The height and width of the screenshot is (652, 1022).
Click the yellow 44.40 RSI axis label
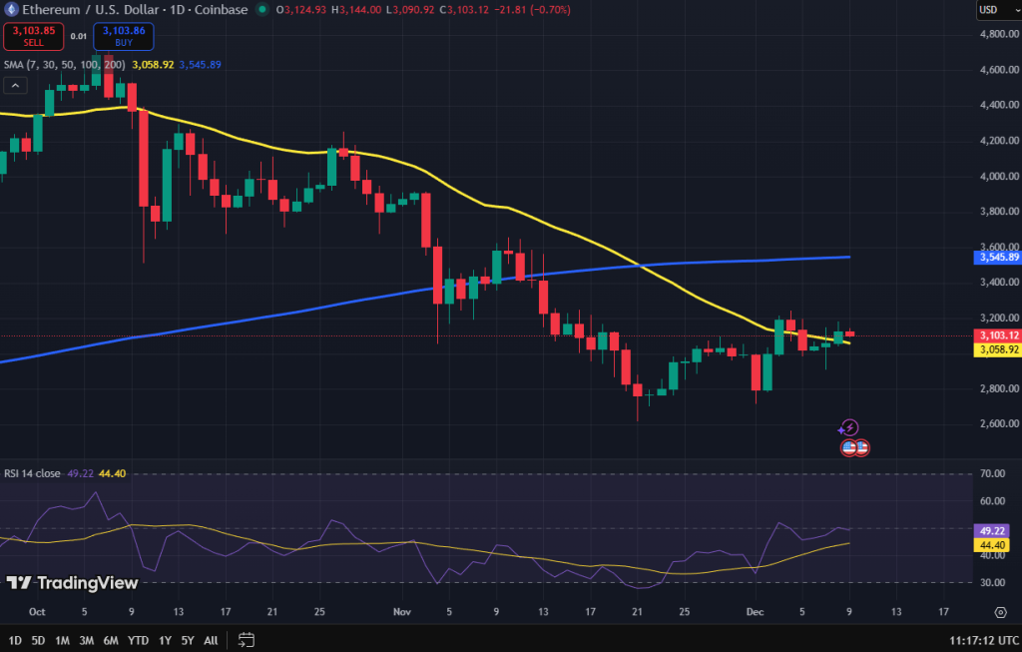991,545
